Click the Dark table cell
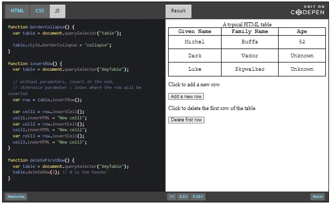The width and height of the screenshot is (330, 204). [x=195, y=56]
